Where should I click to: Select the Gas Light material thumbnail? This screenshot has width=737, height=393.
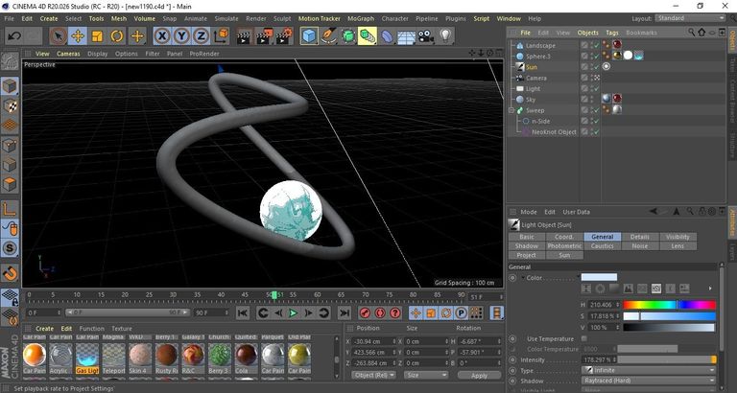(87, 355)
